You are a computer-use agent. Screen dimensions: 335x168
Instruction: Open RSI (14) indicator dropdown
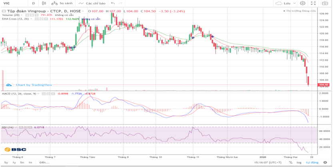tap(16, 127)
